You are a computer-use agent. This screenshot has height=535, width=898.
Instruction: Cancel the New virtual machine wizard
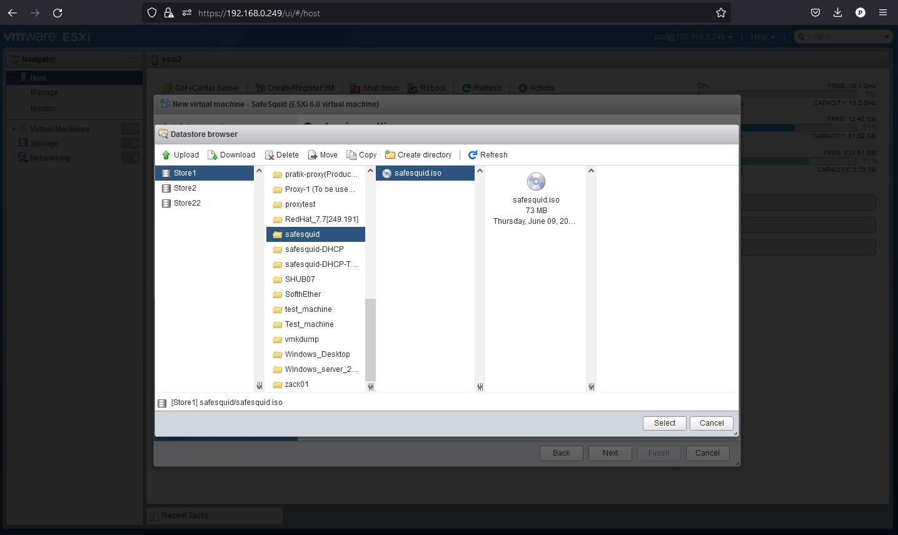(708, 453)
